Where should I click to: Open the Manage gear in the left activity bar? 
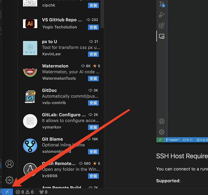[x=9, y=180]
